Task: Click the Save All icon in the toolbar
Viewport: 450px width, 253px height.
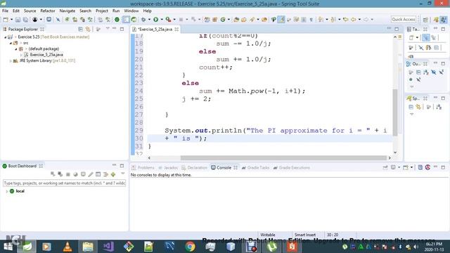Action: click(x=25, y=20)
